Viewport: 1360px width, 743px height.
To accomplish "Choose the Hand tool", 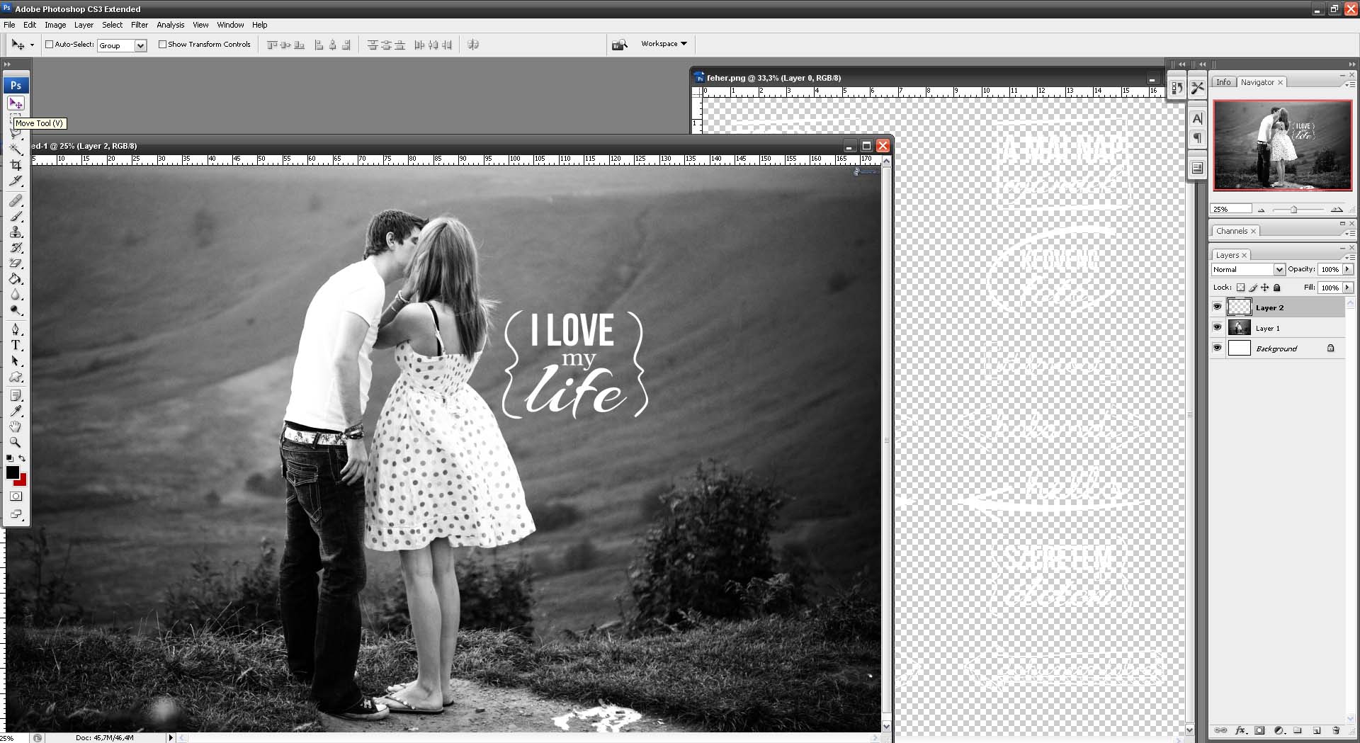I will point(16,426).
